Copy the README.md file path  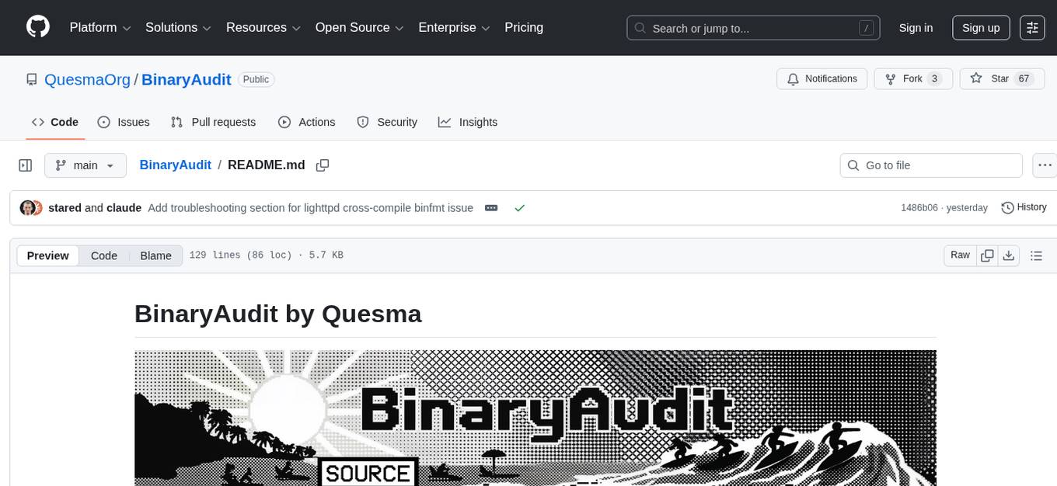[x=323, y=165]
